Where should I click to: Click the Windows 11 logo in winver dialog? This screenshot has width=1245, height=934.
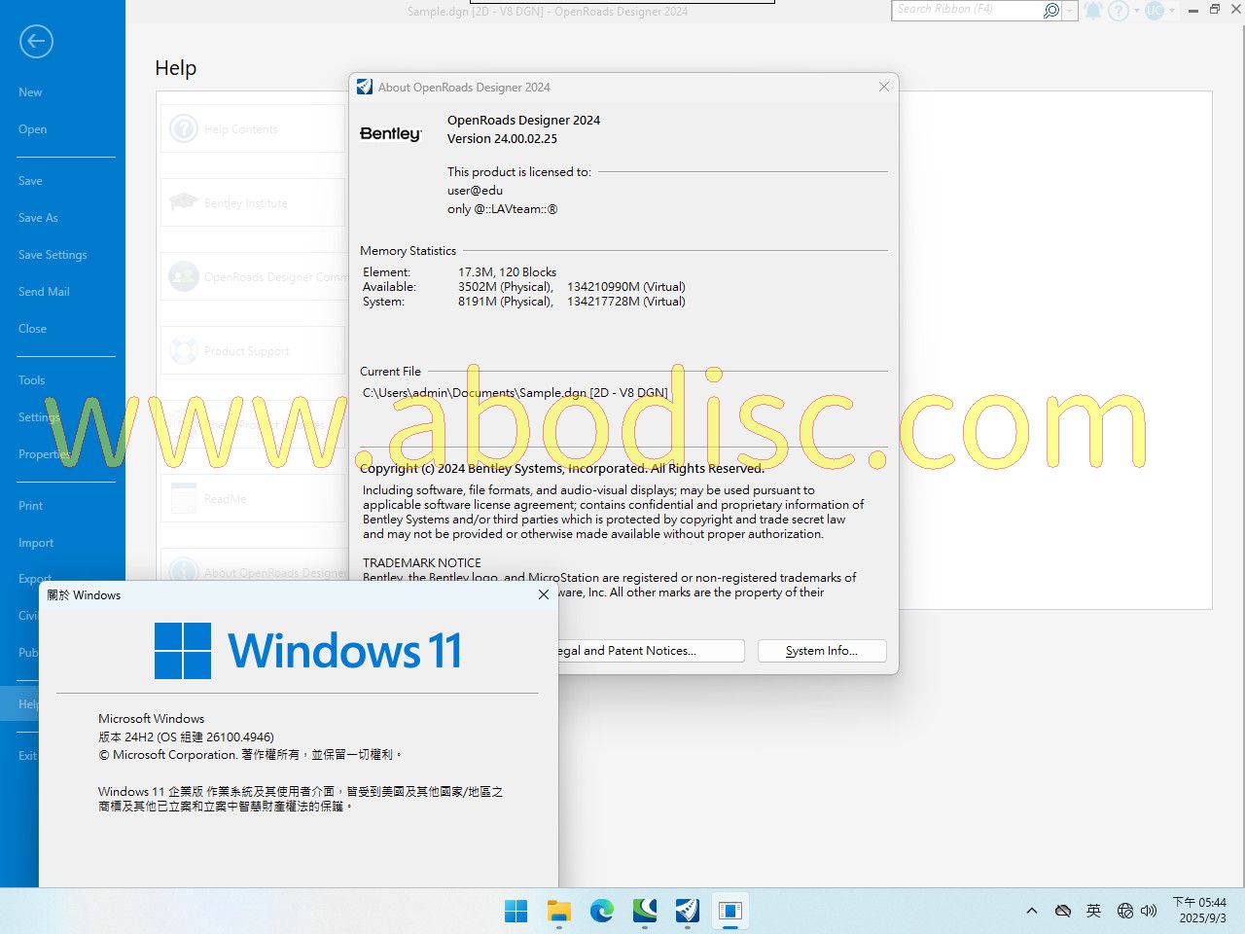pos(307,651)
